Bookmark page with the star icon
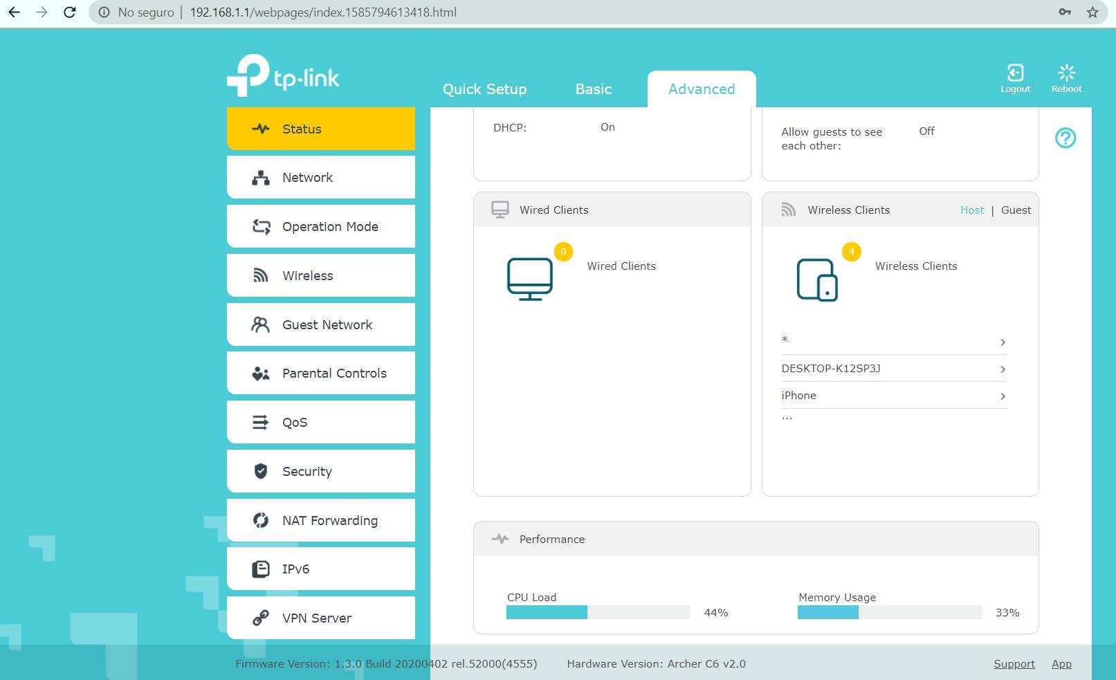1116x680 pixels. tap(1092, 12)
